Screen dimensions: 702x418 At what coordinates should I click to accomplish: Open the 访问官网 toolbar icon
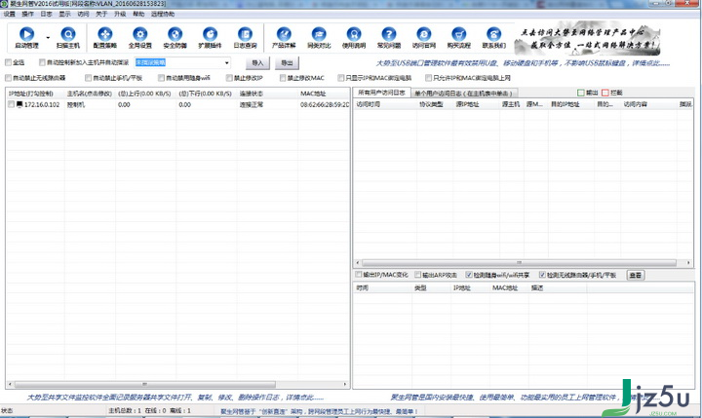423,34
